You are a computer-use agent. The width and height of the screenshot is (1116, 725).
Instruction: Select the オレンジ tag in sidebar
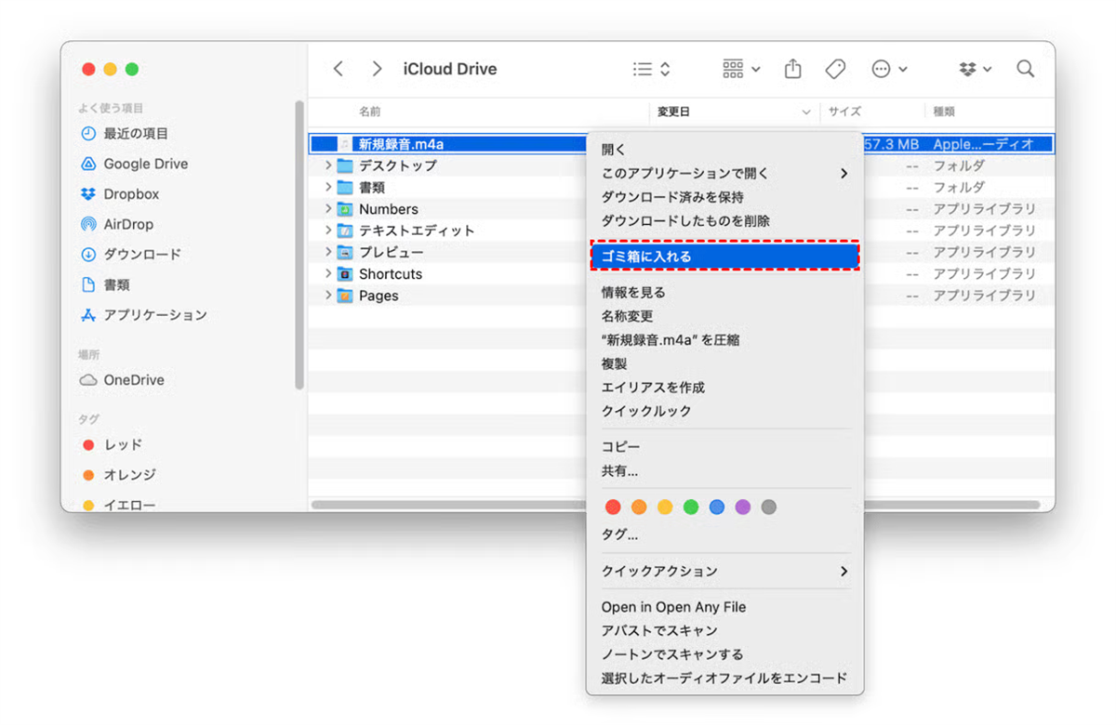pyautogui.click(x=119, y=475)
